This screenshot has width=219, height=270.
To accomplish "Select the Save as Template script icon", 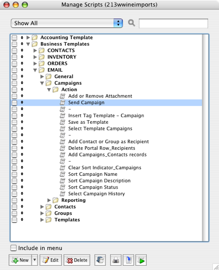I will (x=62, y=122).
